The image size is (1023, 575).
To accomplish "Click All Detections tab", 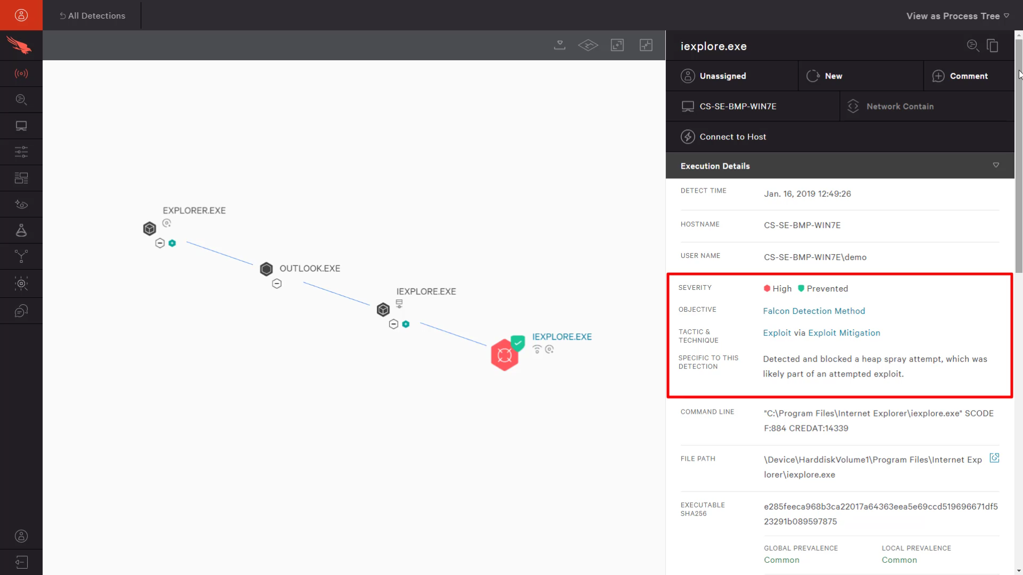I will coord(92,15).
